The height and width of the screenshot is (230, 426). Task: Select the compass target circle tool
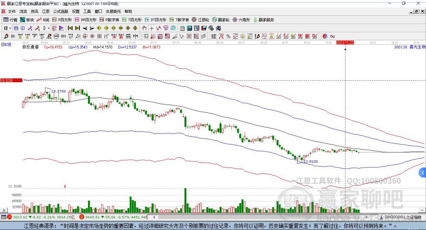(85, 37)
